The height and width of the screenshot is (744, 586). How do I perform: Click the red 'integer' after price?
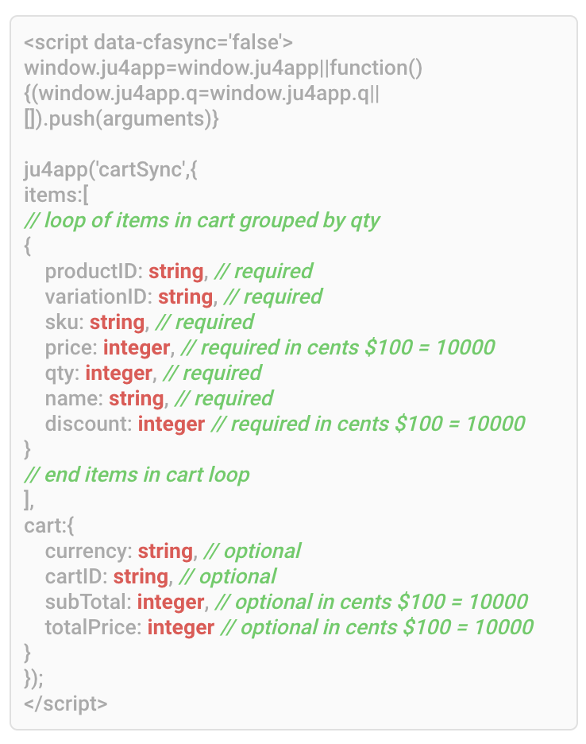click(137, 347)
